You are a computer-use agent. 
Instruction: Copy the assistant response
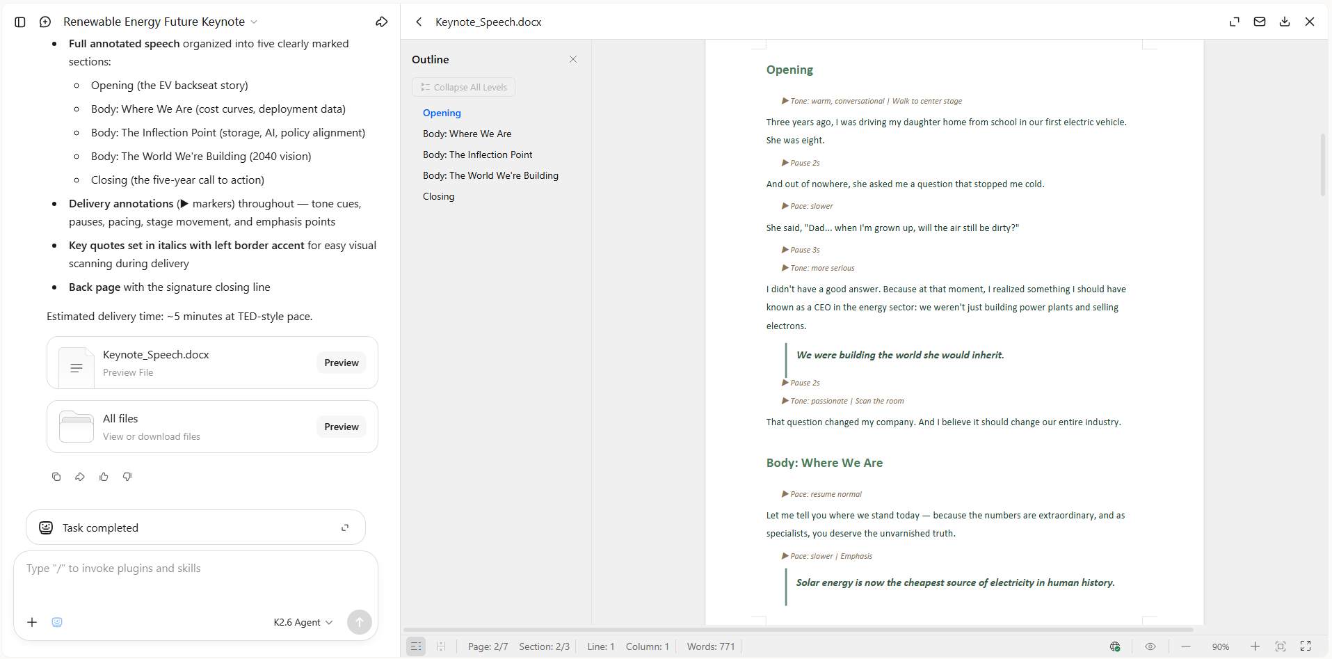point(56,477)
